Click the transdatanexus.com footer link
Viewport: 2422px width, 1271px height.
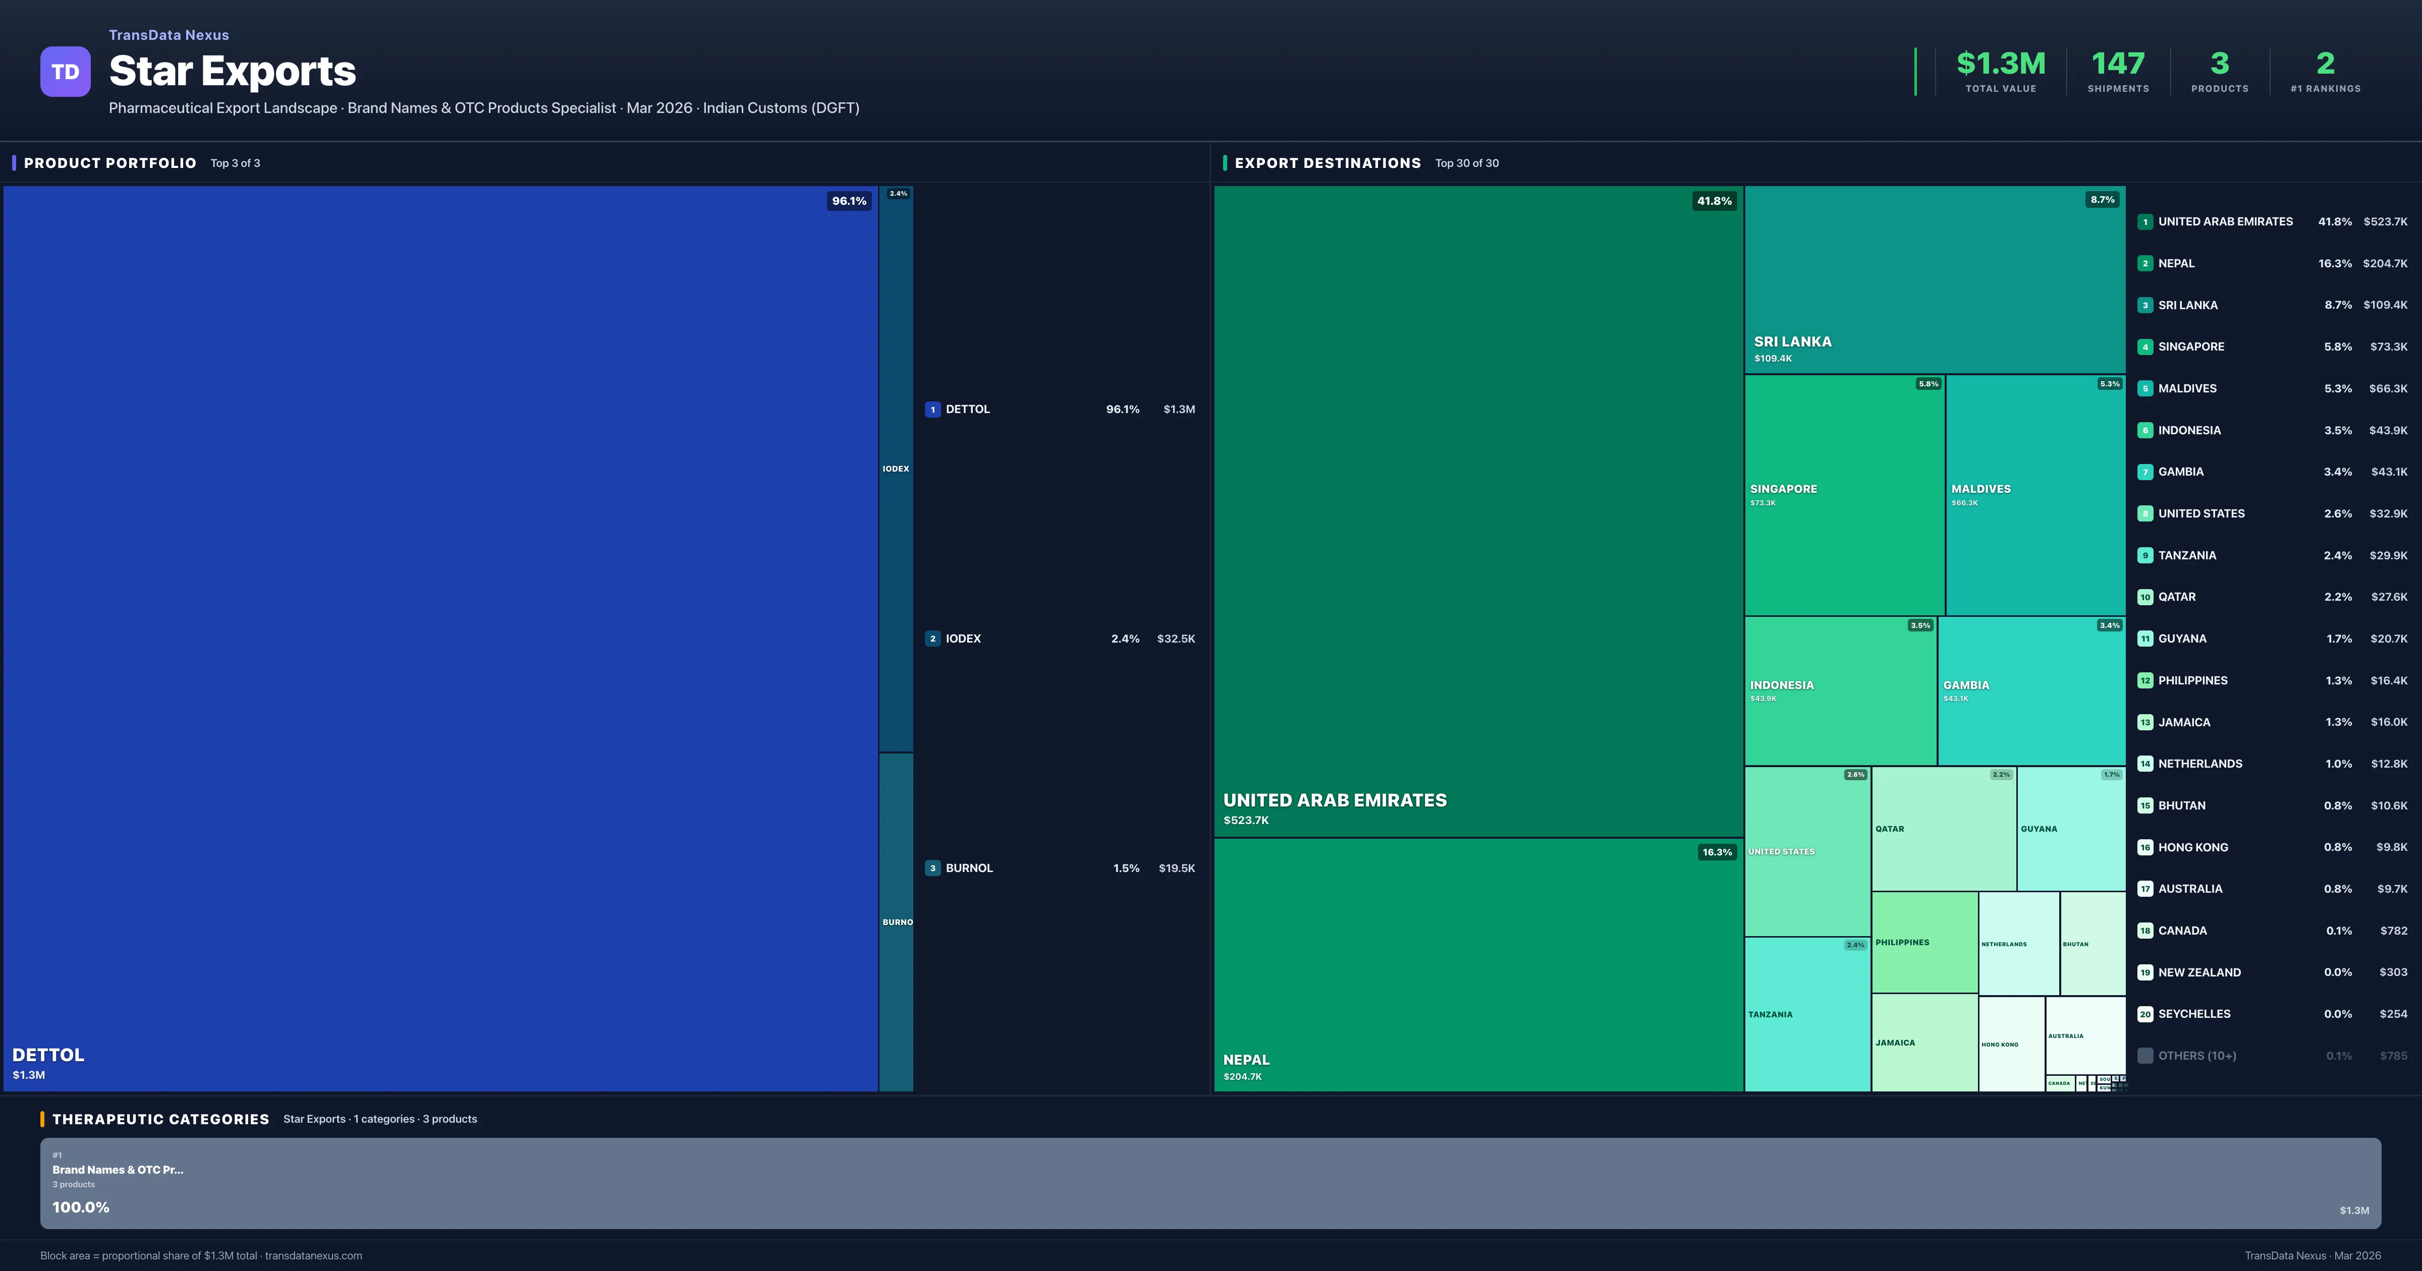[x=314, y=1255]
